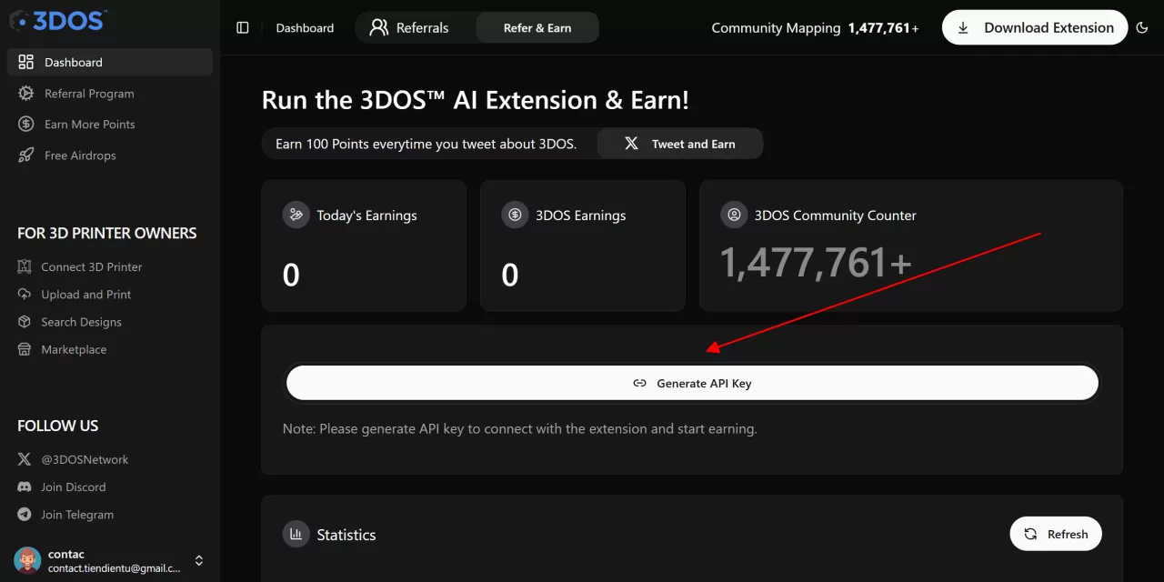Refresh the Statistics section

(1056, 534)
